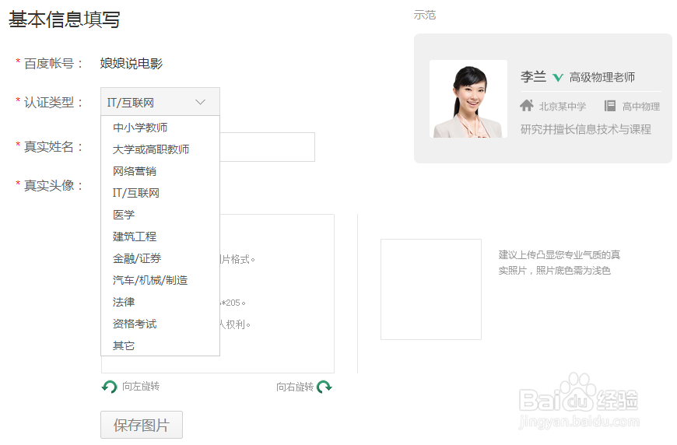Click the 建议上传凸显您专业气质的真 hint text
Screen dimensions: 677x445
[559, 254]
